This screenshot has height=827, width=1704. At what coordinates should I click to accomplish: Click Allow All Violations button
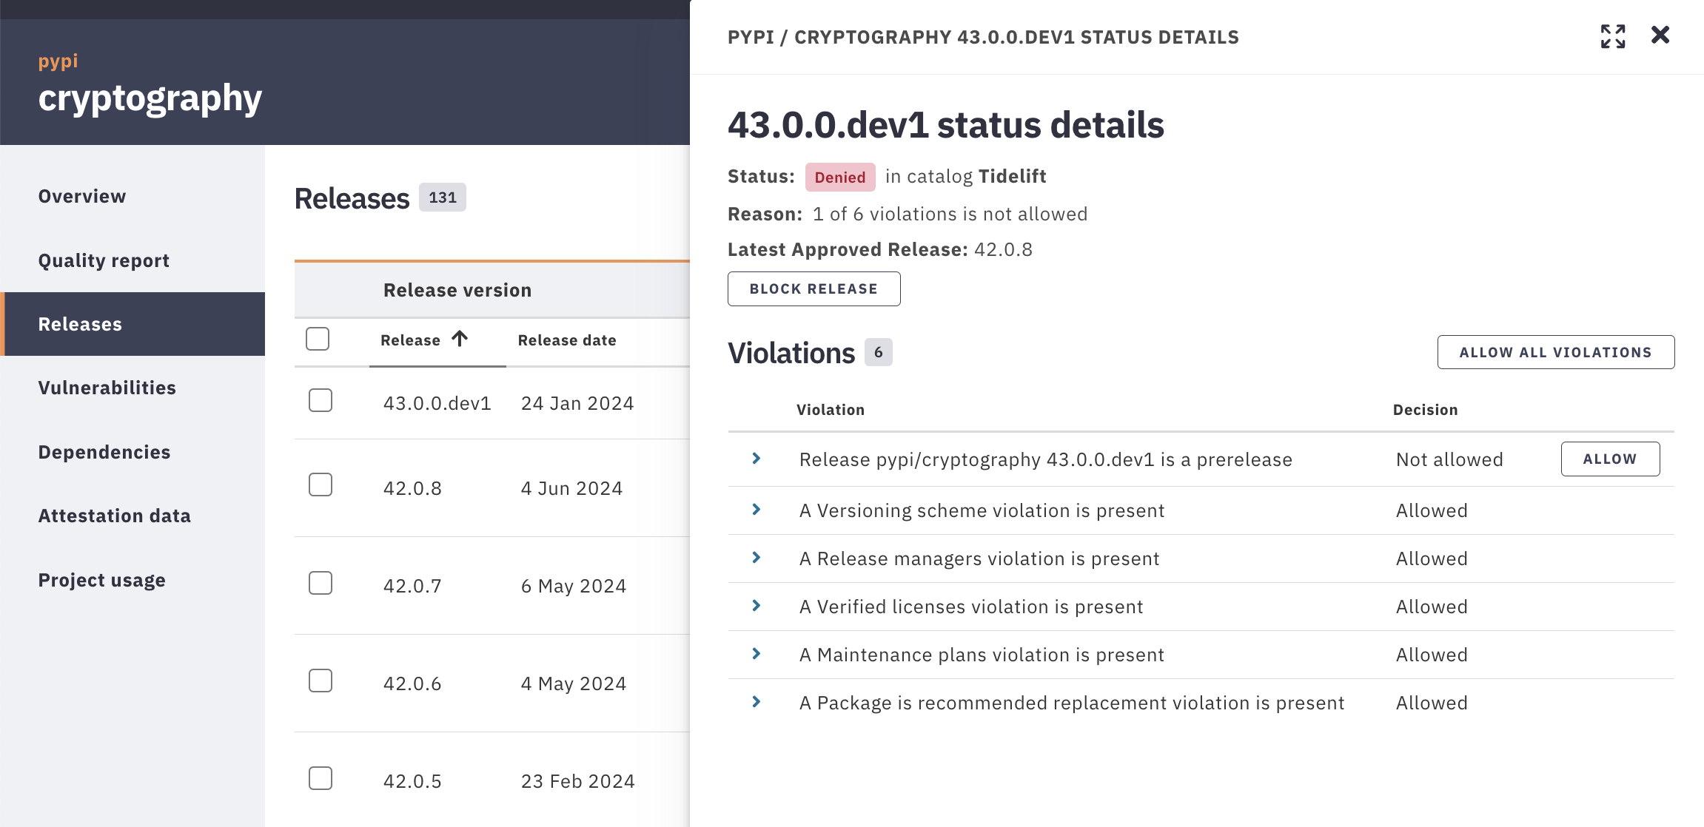pyautogui.click(x=1555, y=352)
